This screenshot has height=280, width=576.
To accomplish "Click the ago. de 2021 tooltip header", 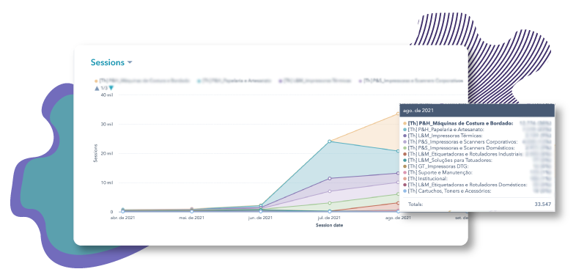I will pyautogui.click(x=477, y=110).
